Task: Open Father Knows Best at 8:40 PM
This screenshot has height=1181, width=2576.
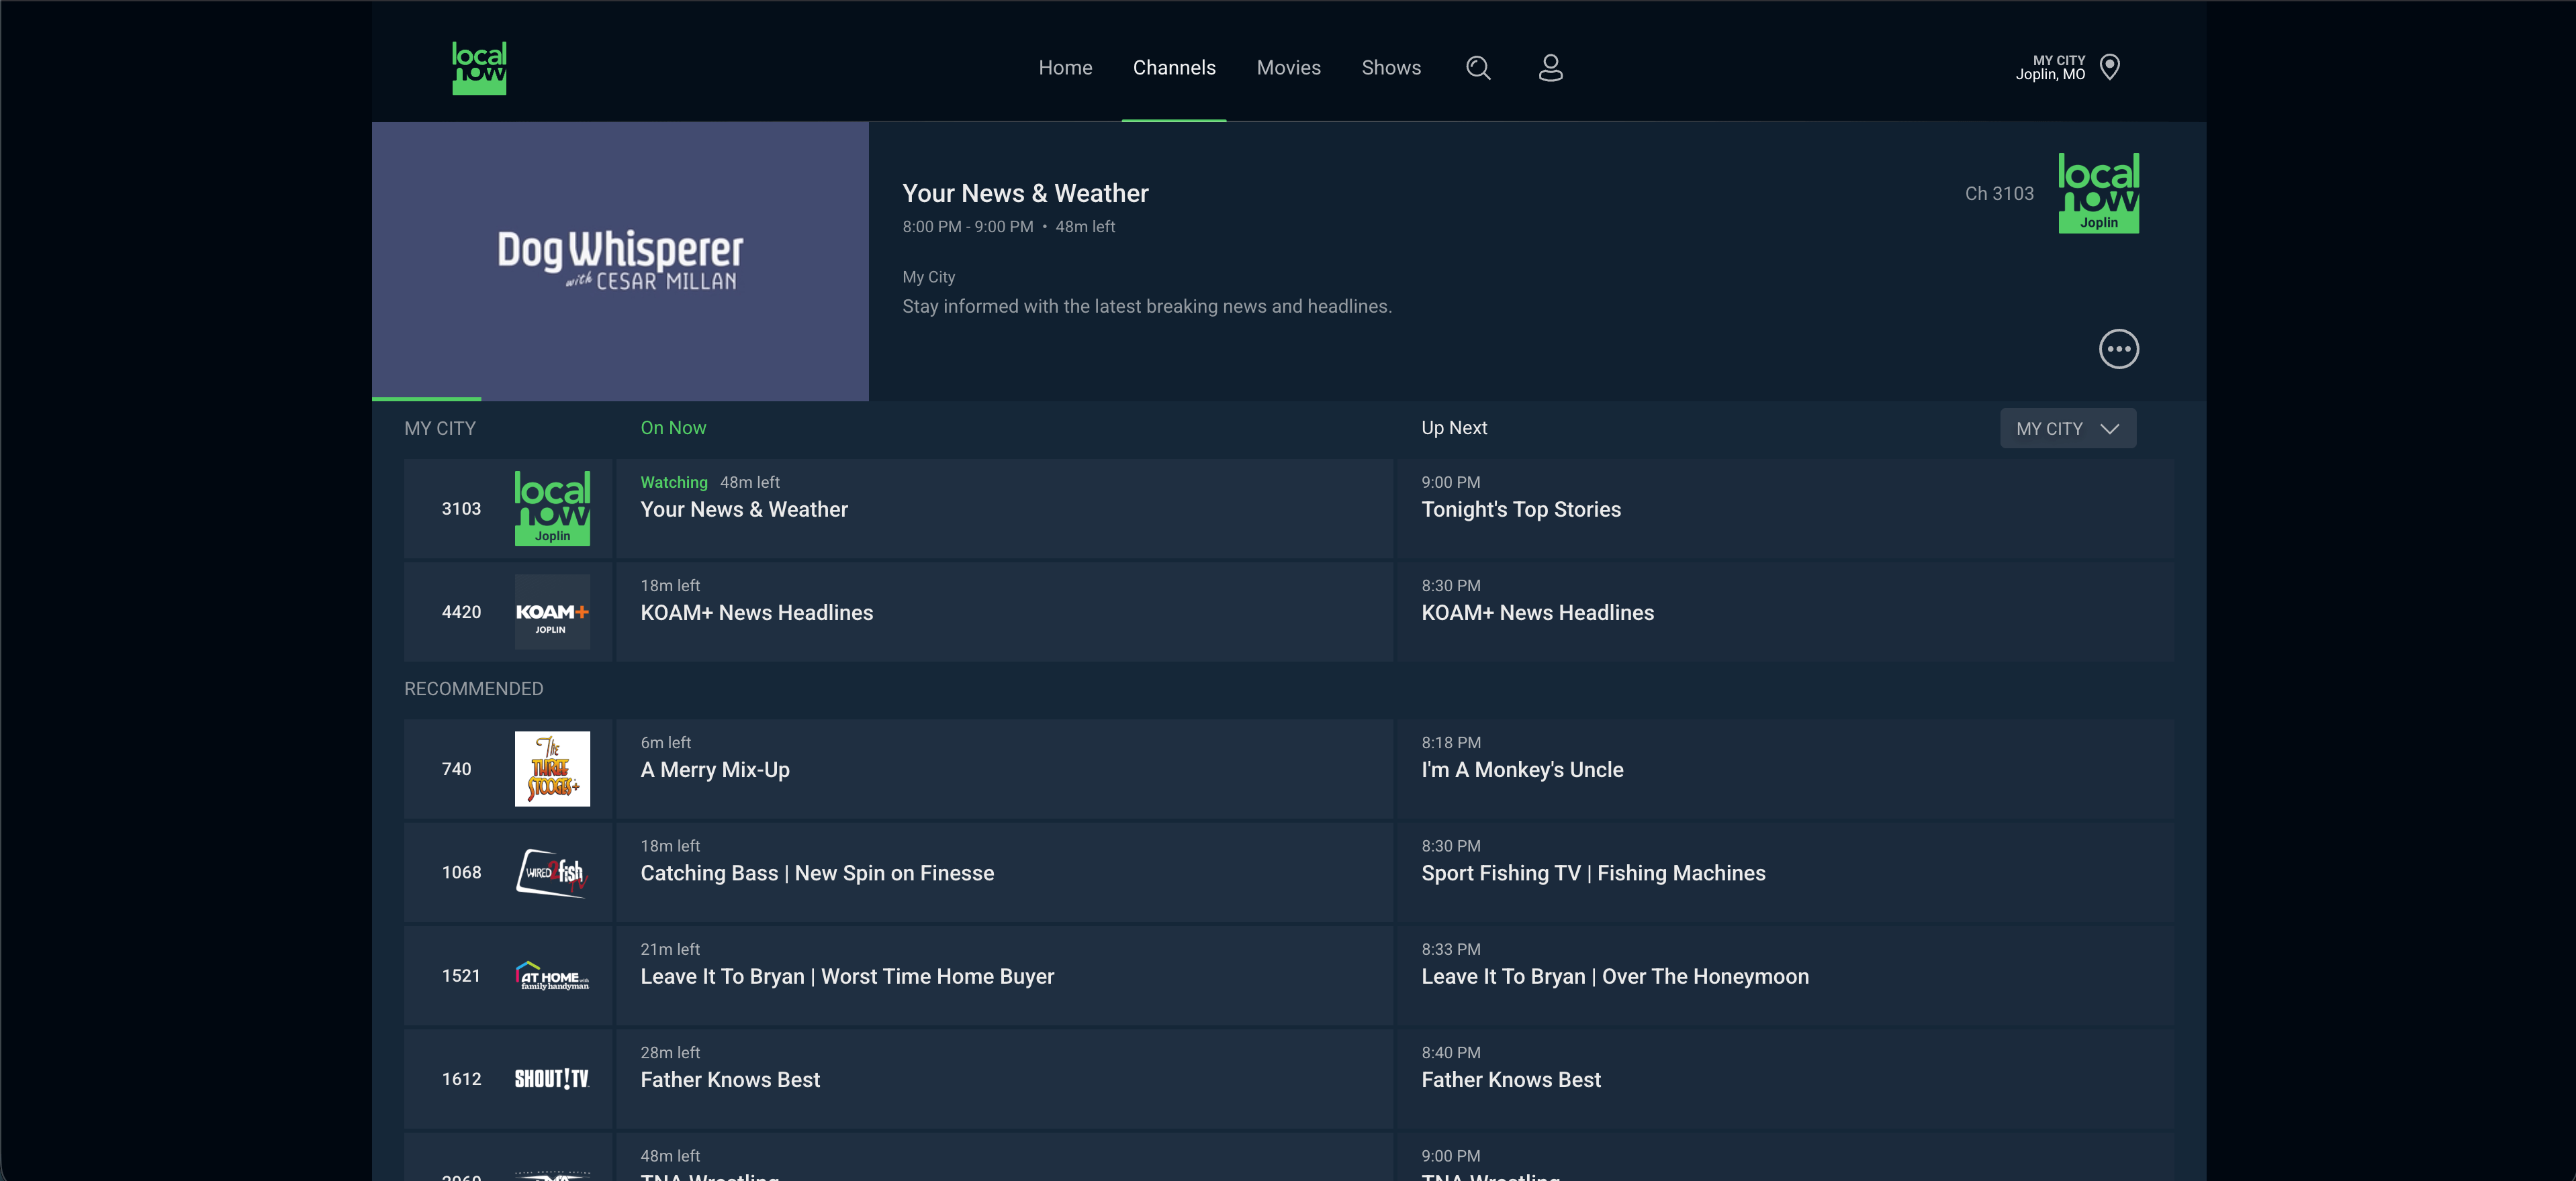Action: coord(1785,1079)
